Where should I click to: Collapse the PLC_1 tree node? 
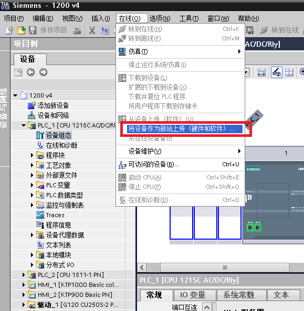pyautogui.click(x=24, y=125)
